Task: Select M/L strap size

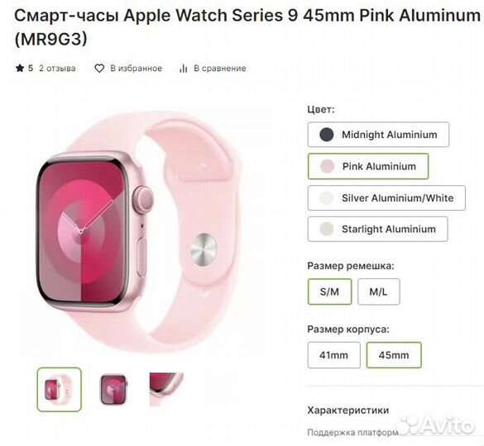Action: point(378,292)
